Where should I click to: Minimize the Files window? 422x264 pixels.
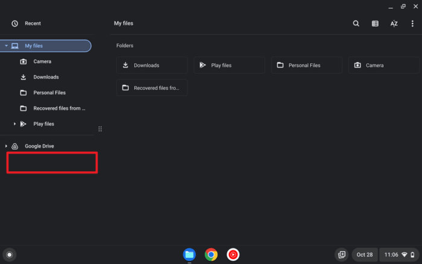pyautogui.click(x=391, y=7)
